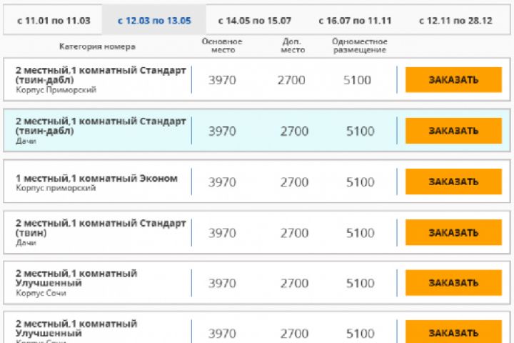Viewport: 514px width, 343px height.
Task: Click the Одноместное размещение column header
Action: (x=360, y=46)
